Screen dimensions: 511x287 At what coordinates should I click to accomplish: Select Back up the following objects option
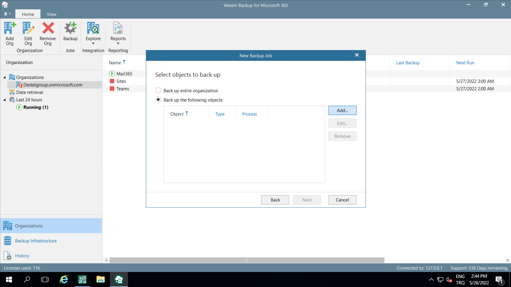(189, 100)
